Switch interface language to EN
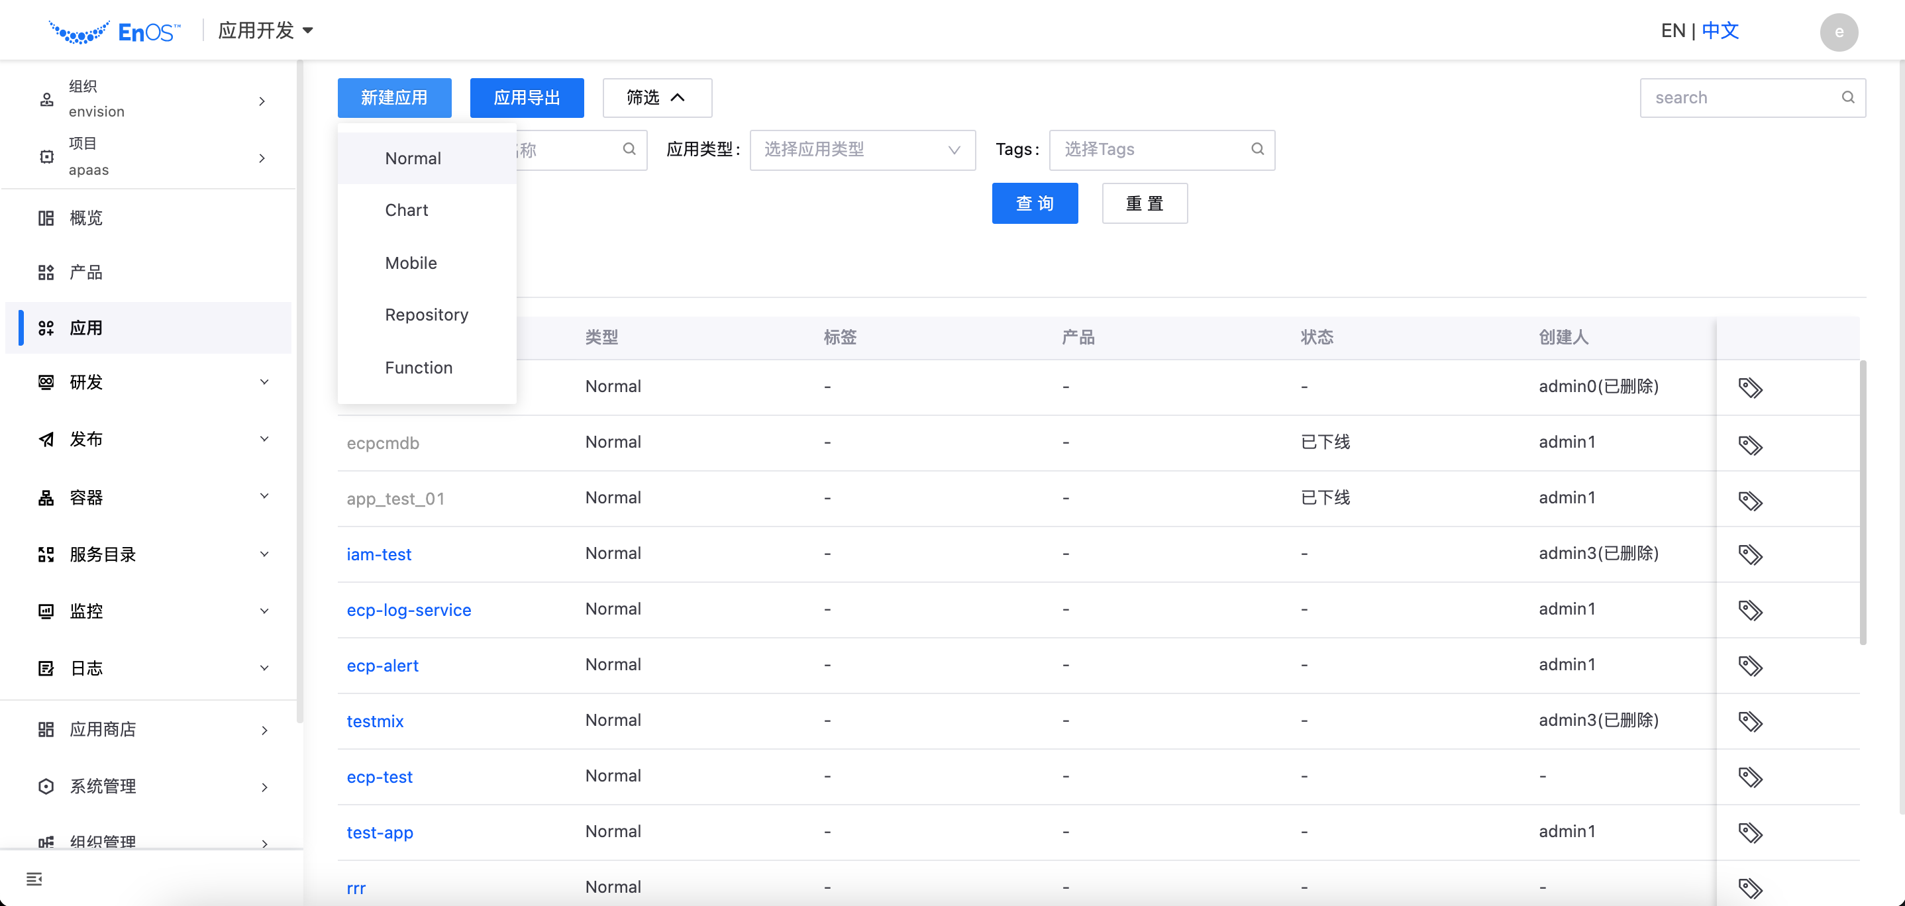The height and width of the screenshot is (906, 1905). coord(1674,30)
